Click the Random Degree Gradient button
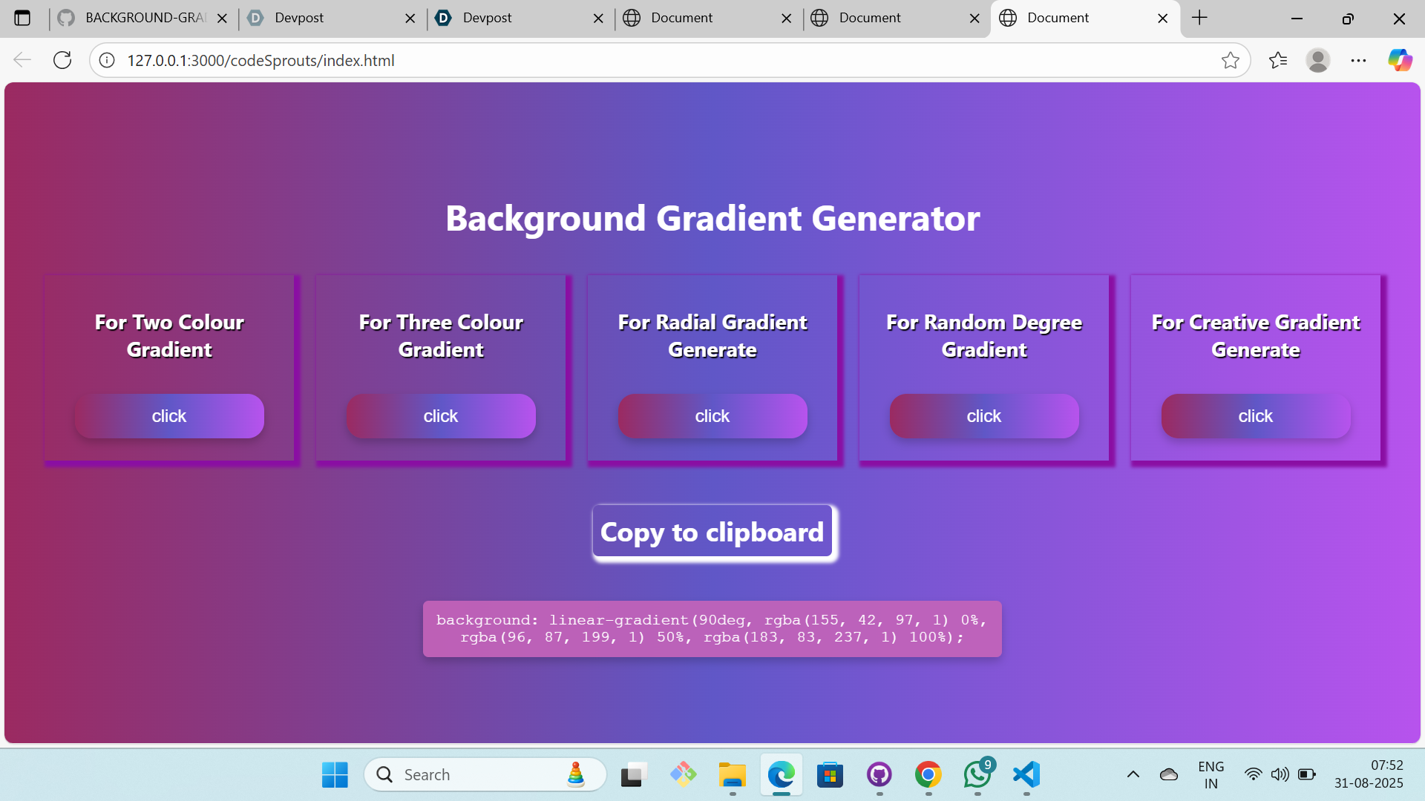 tap(984, 416)
